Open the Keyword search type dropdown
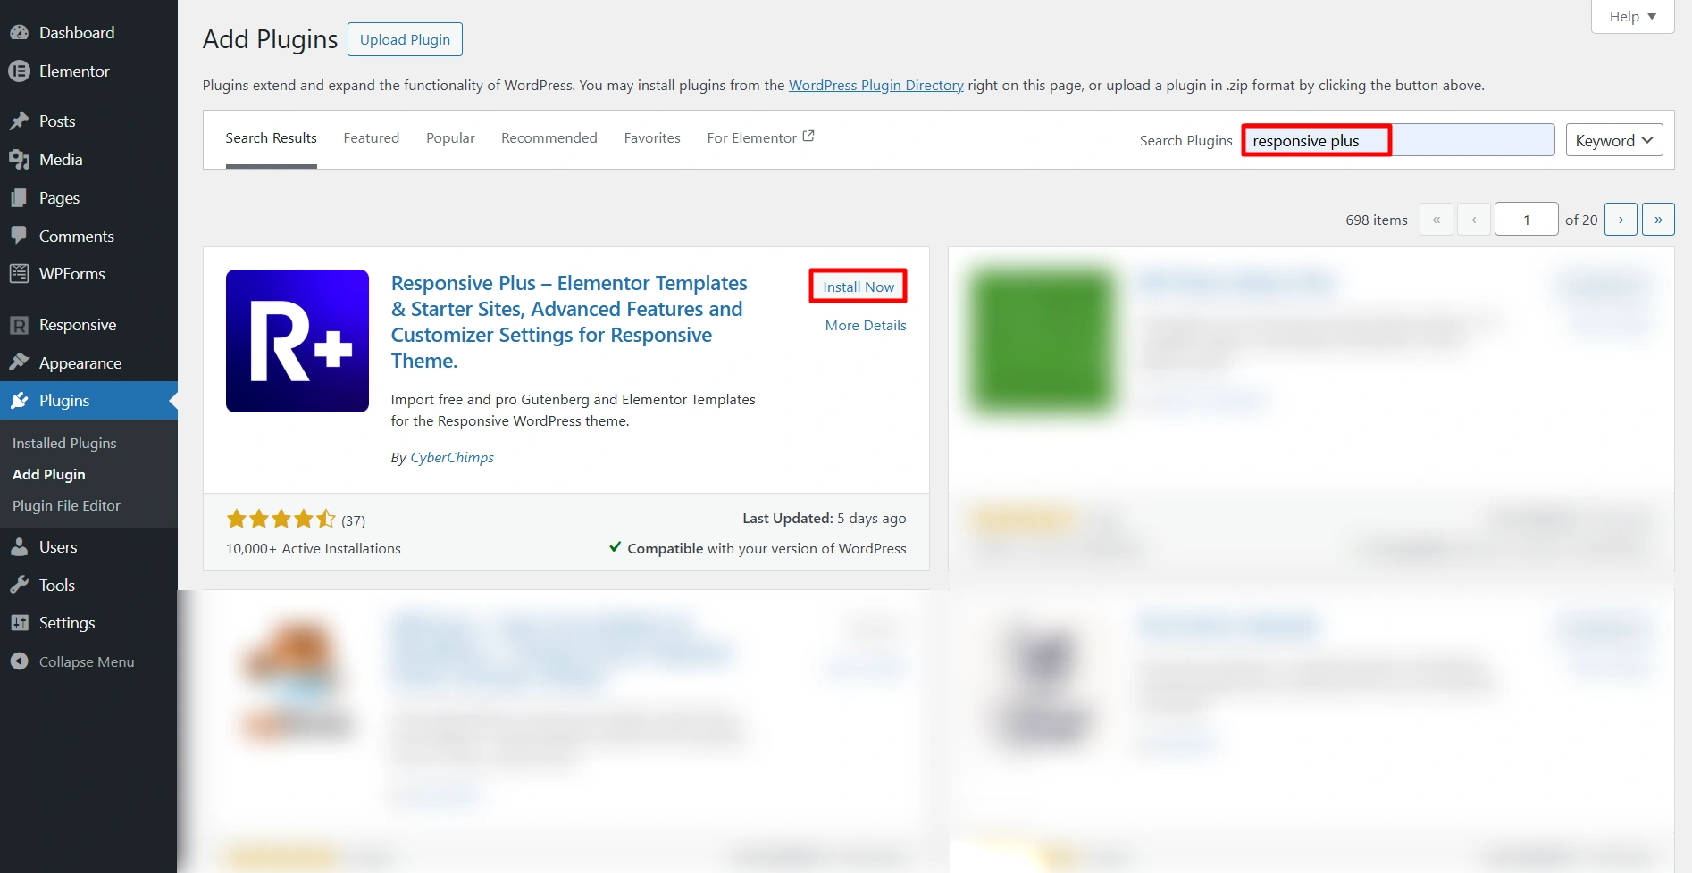Viewport: 1692px width, 873px height. 1613,140
